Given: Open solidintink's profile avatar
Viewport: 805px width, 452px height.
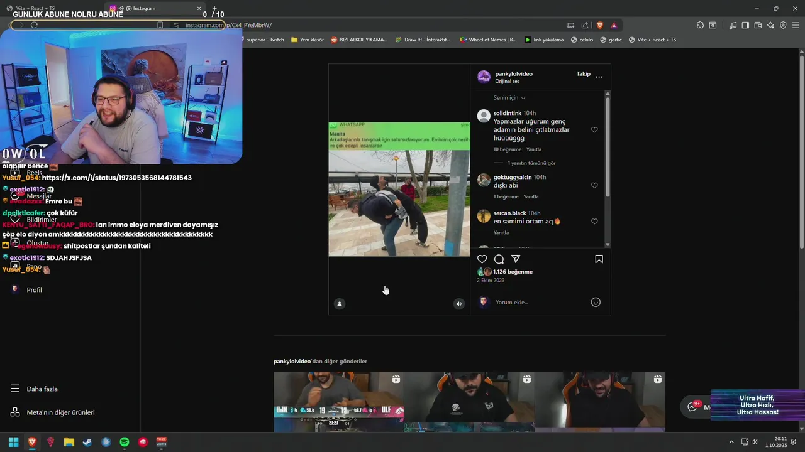Looking at the screenshot, I should [x=484, y=116].
